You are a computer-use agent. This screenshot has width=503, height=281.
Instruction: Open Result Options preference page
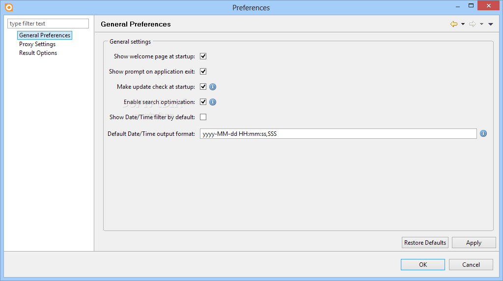tap(38, 53)
